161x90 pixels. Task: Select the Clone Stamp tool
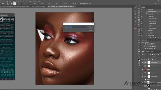(139, 29)
